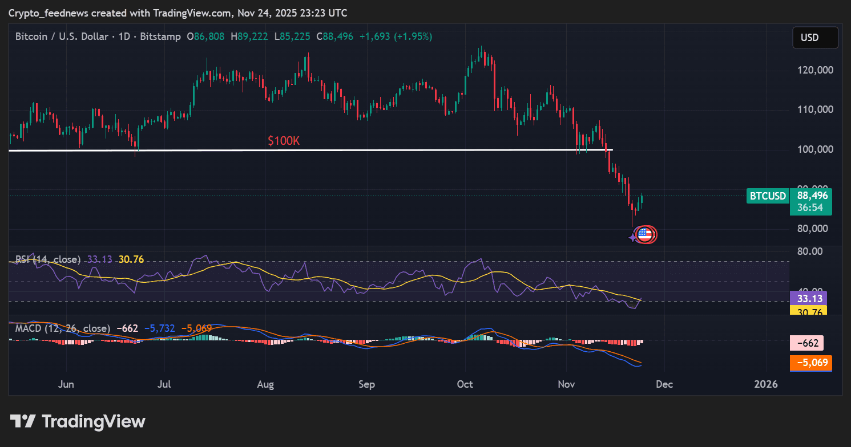851x447 pixels.
Task: Click the 36:54 bar countdown timer
Action: point(811,208)
